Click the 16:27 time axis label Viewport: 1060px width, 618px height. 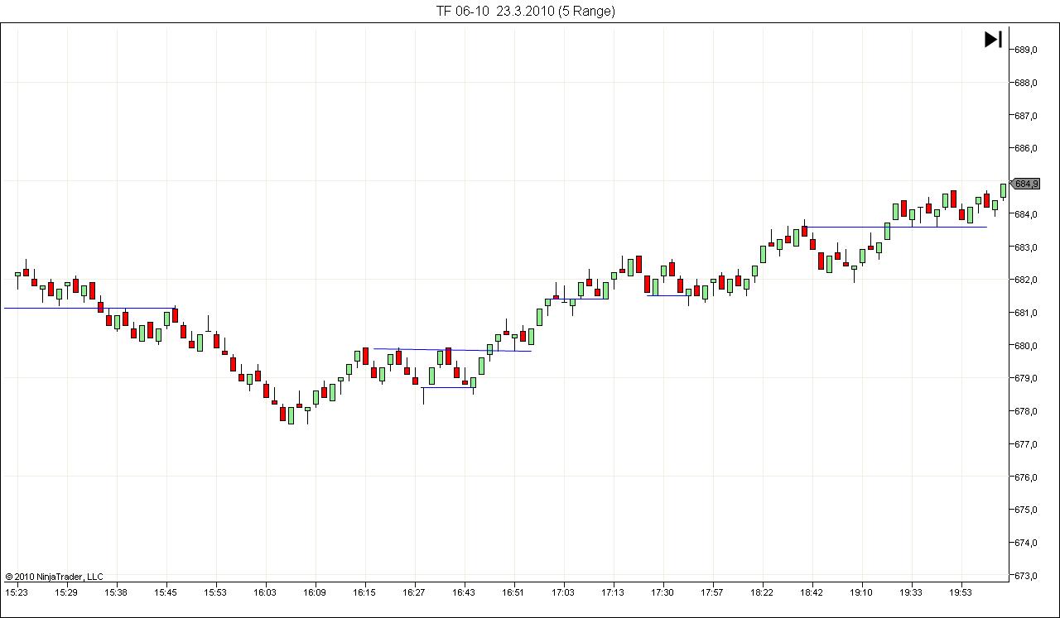pos(414,592)
